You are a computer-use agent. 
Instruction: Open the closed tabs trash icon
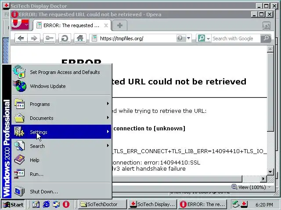point(267,26)
